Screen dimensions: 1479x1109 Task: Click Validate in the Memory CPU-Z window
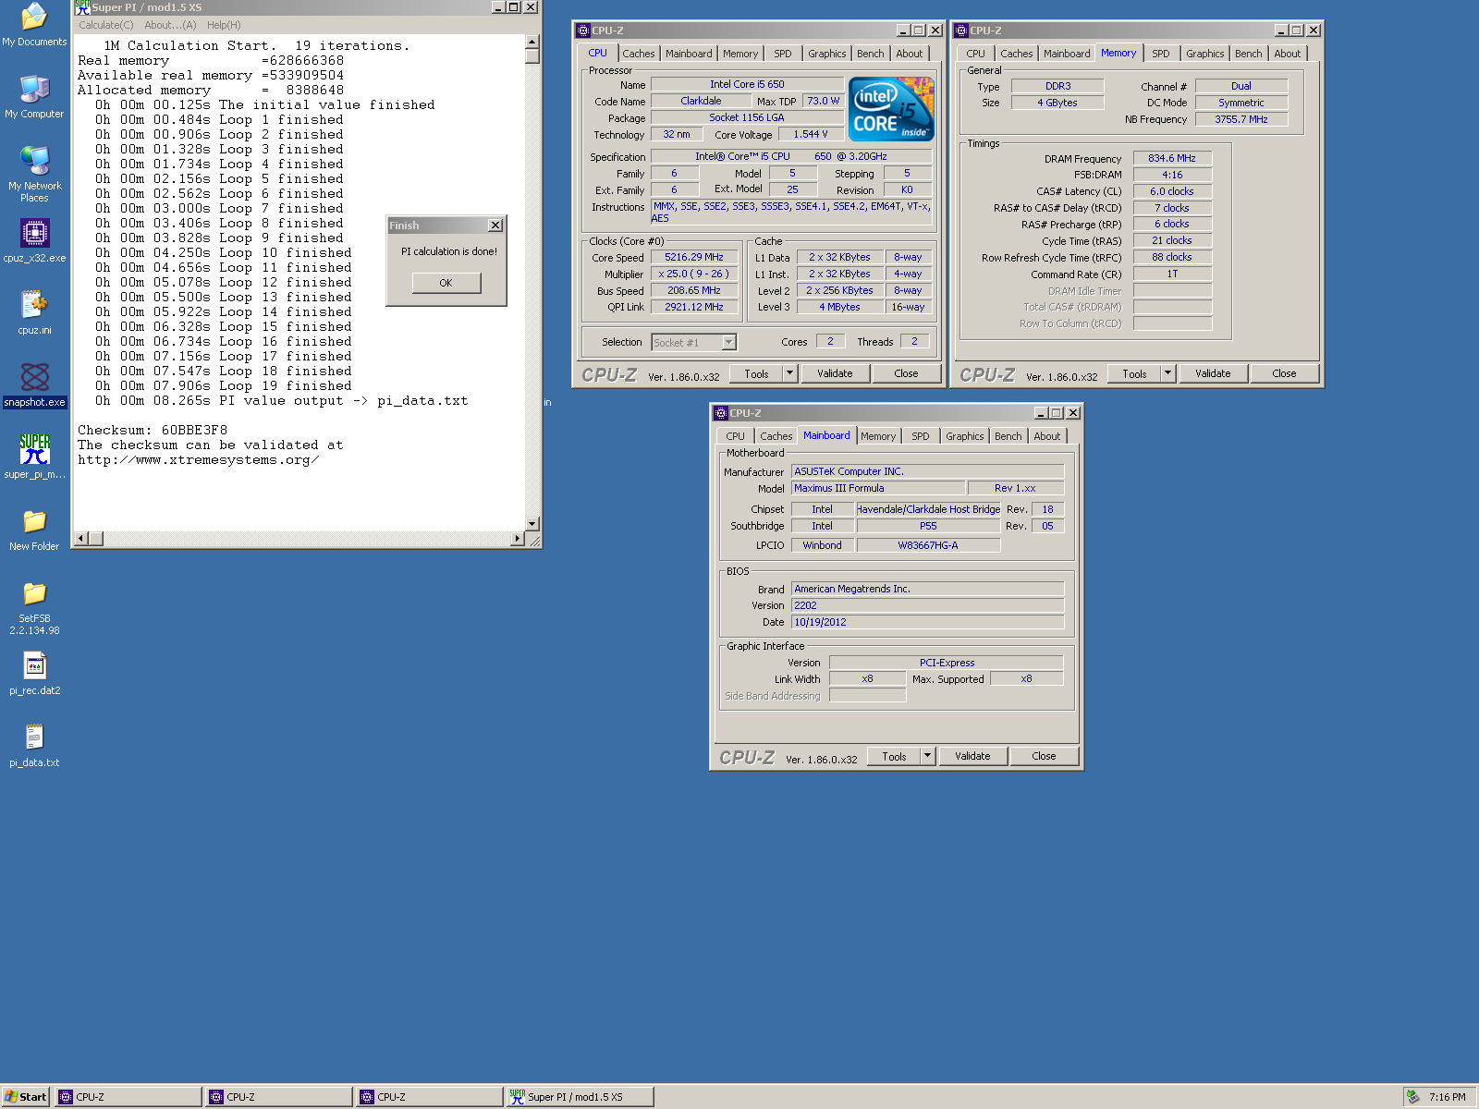[x=1213, y=373]
